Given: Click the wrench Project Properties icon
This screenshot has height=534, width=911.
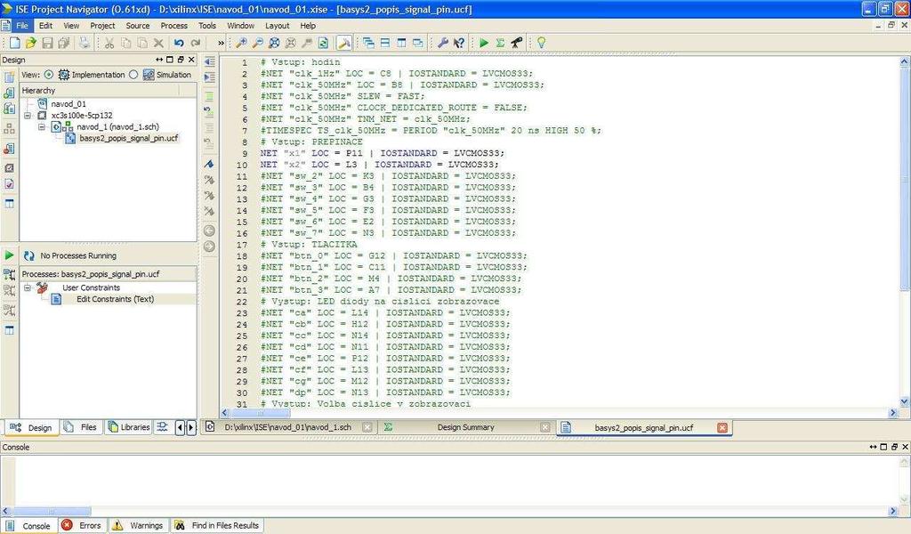Looking at the screenshot, I should click(443, 43).
